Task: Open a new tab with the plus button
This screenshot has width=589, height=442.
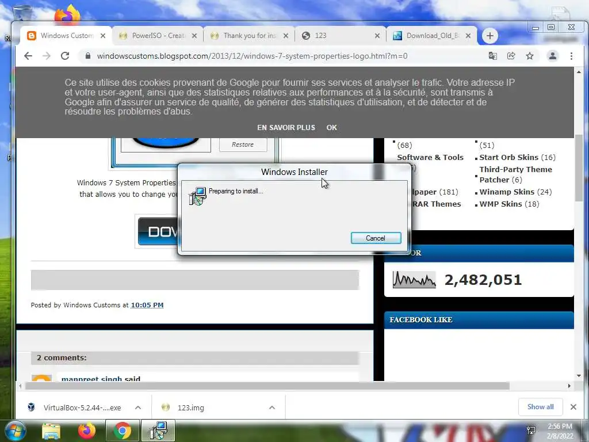Action: click(489, 36)
